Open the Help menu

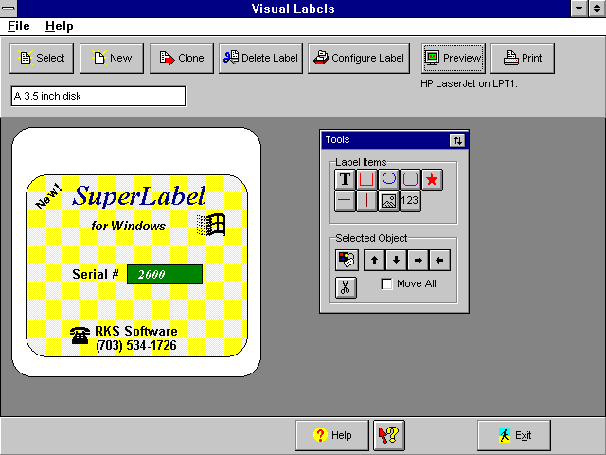coord(59,27)
